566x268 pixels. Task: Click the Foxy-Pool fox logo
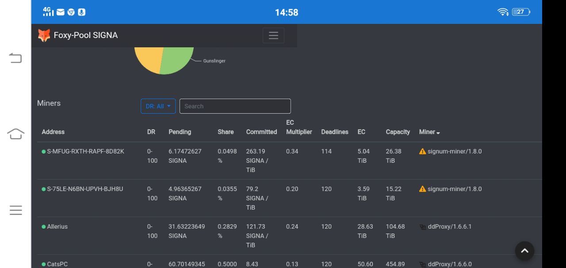pos(44,35)
